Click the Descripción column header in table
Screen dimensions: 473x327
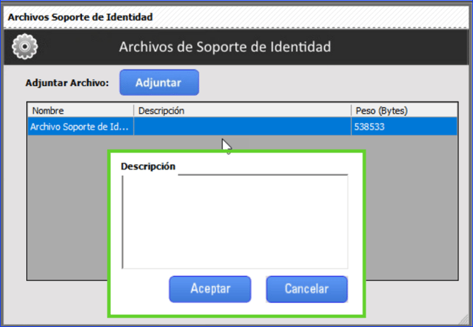click(x=242, y=110)
